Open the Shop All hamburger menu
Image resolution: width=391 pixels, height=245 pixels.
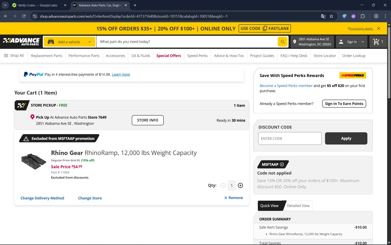point(14,56)
